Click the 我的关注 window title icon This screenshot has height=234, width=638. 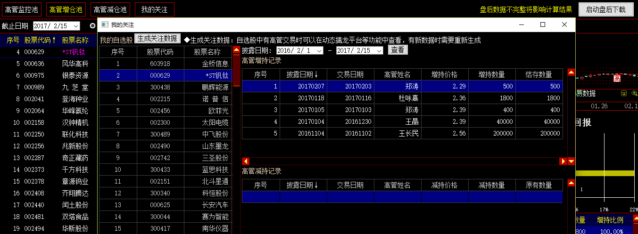[105, 24]
